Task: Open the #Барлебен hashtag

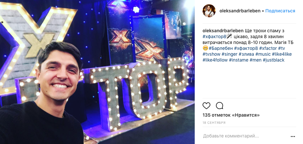Action: 221,48
